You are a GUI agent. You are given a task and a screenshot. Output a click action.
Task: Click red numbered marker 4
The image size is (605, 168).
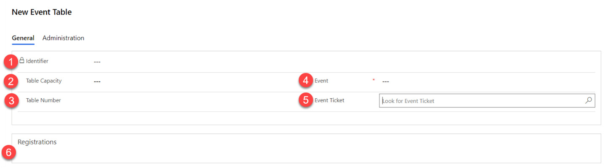[x=306, y=81]
